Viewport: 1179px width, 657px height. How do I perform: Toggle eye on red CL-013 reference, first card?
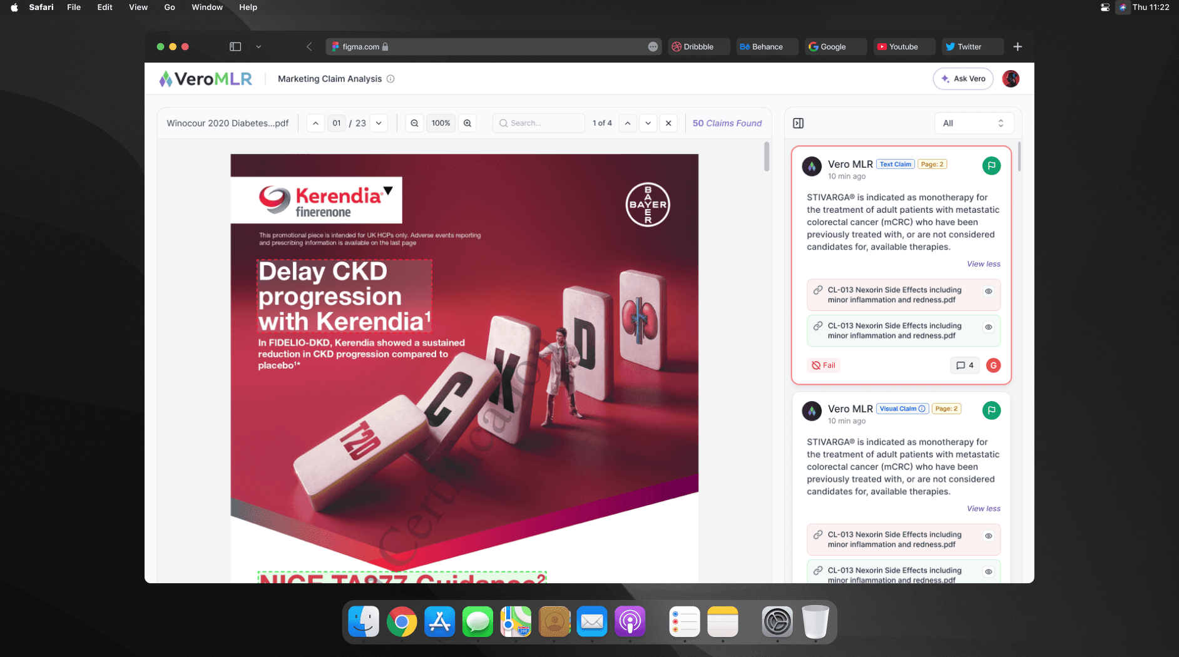click(989, 291)
